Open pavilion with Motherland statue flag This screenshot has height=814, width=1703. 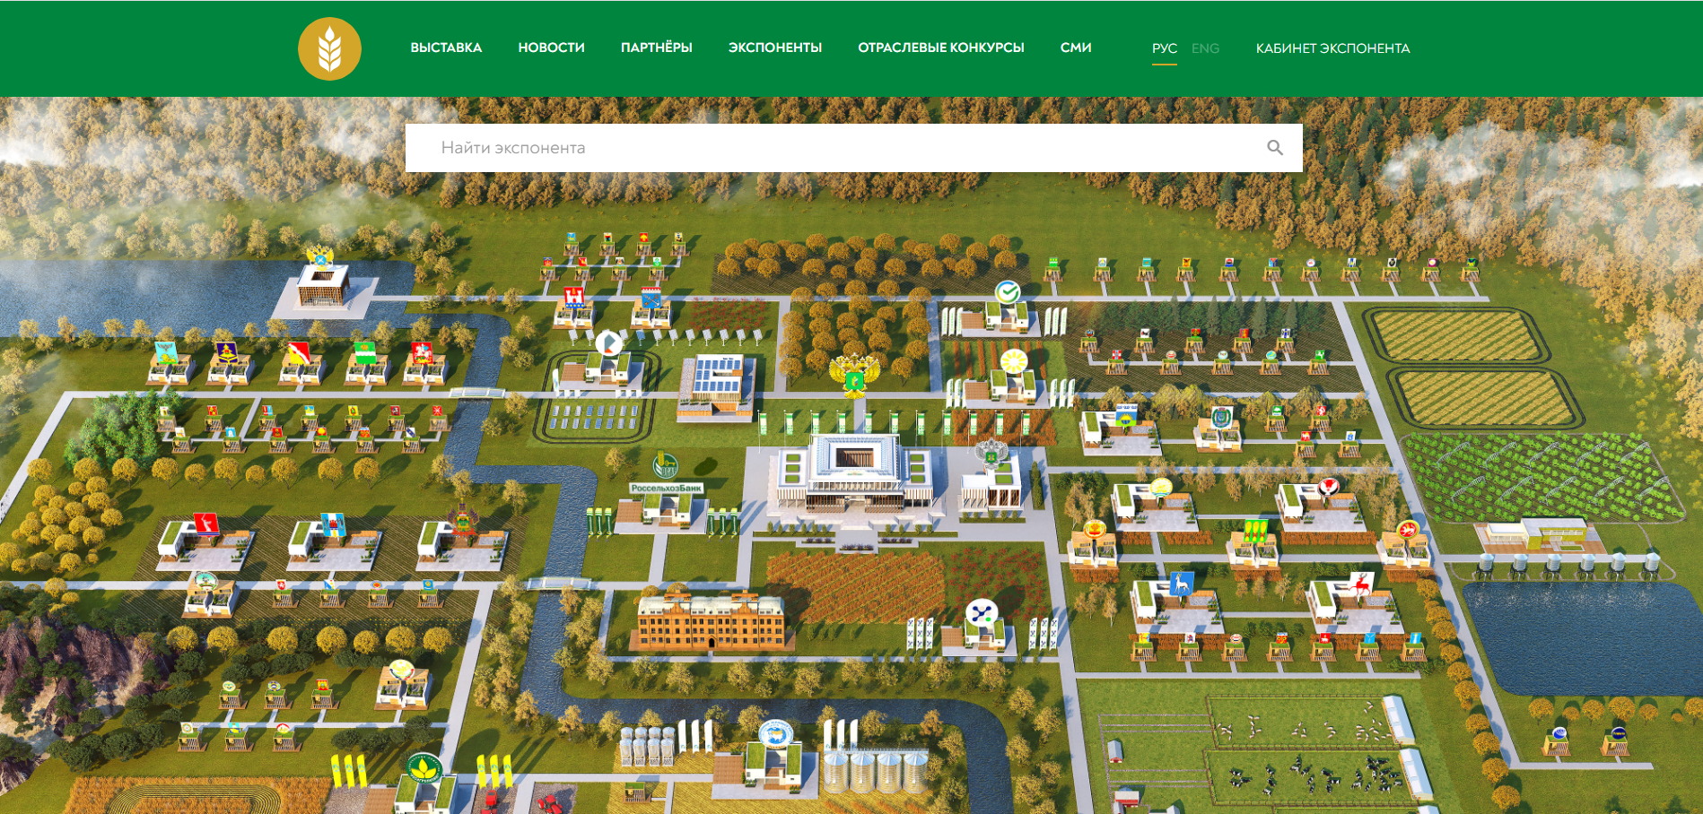pyautogui.click(x=206, y=524)
